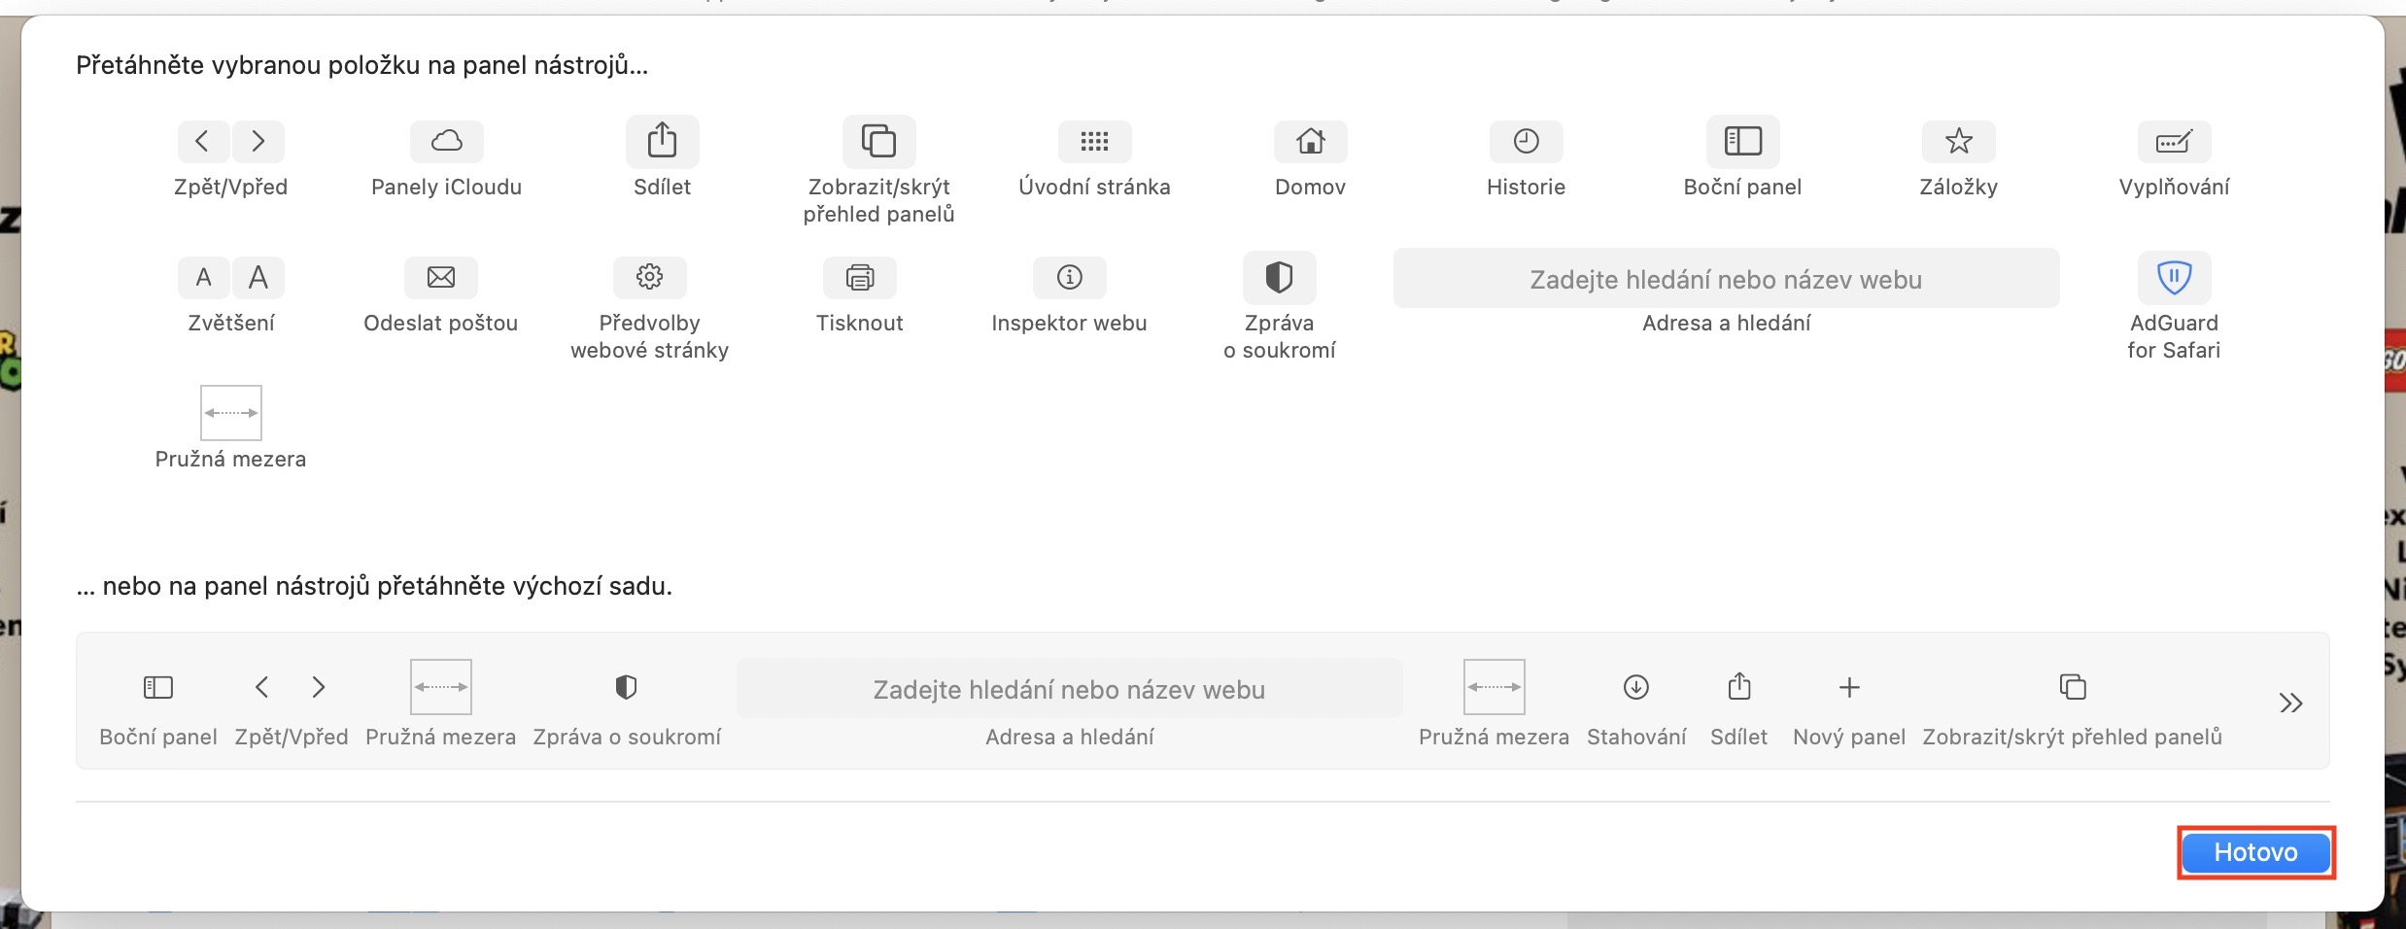The width and height of the screenshot is (2406, 929).
Task: Click the AdGuard for Safari shield icon
Action: 2174,278
